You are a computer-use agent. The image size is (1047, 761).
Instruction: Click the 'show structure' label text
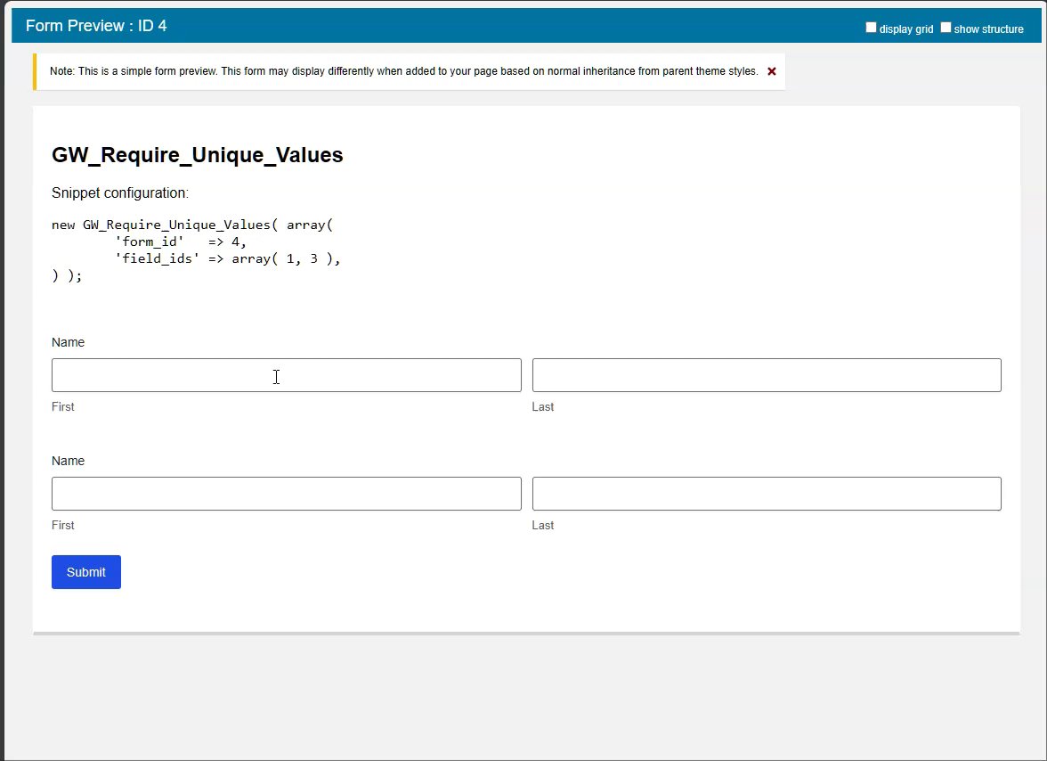(x=988, y=29)
